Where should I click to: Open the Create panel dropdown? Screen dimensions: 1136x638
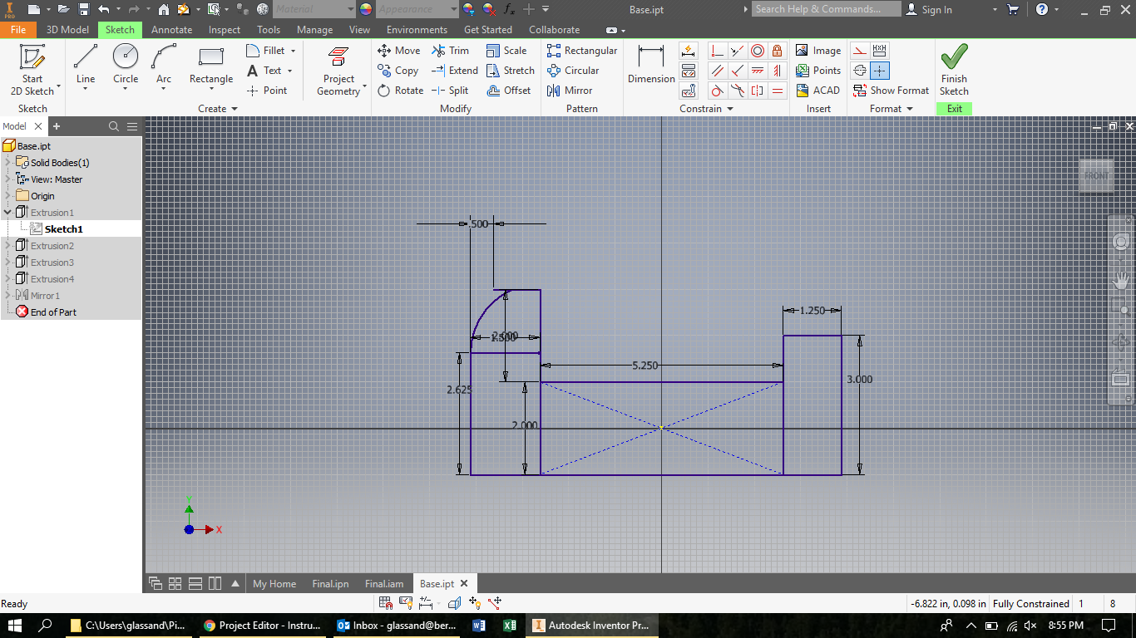coord(218,109)
